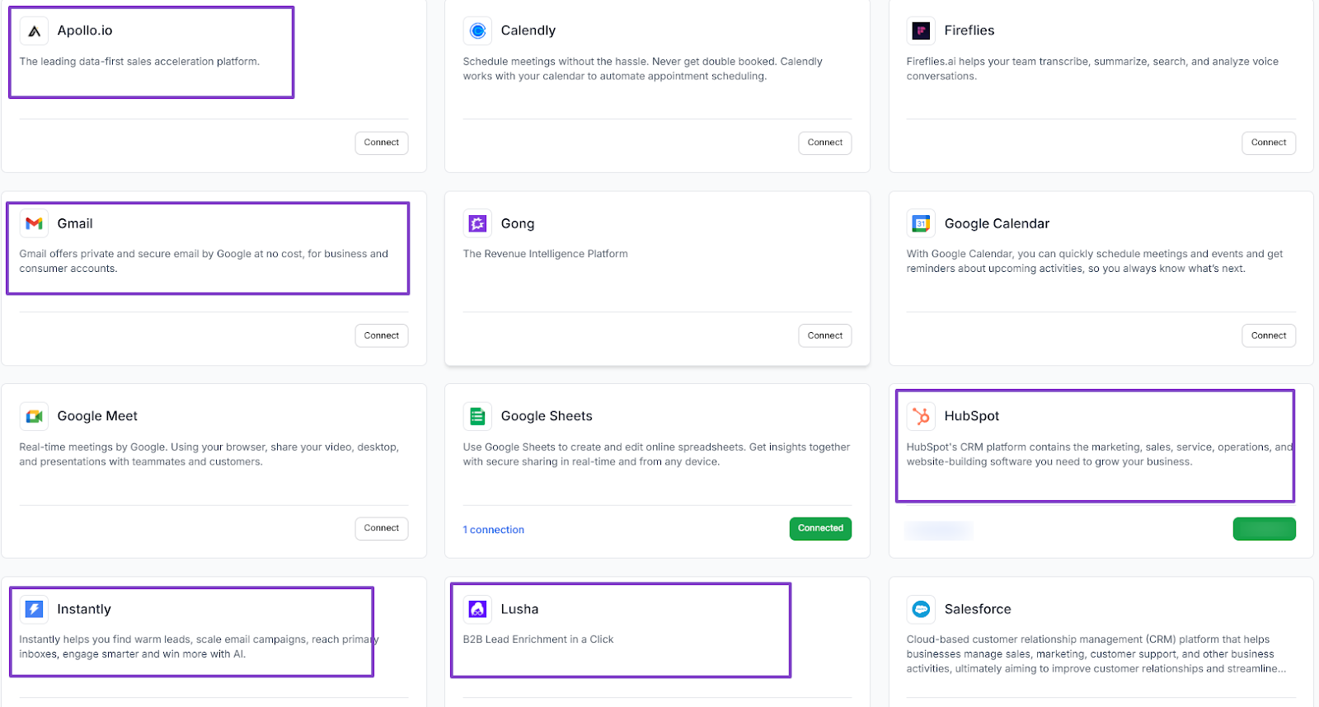This screenshot has height=707, width=1319.
Task: Connect the Gmail integration
Action: click(382, 335)
